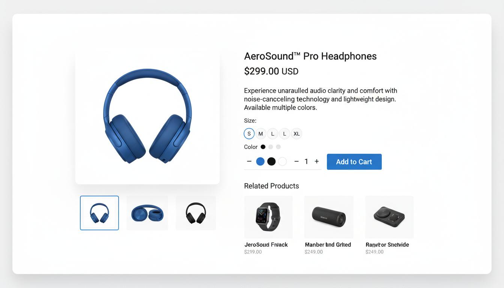The image size is (504, 288).
Task: Open Manber lind Grlted product link
Action: [328, 244]
